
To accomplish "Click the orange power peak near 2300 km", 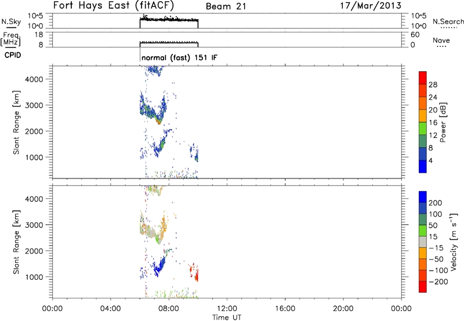I will 159,121.
